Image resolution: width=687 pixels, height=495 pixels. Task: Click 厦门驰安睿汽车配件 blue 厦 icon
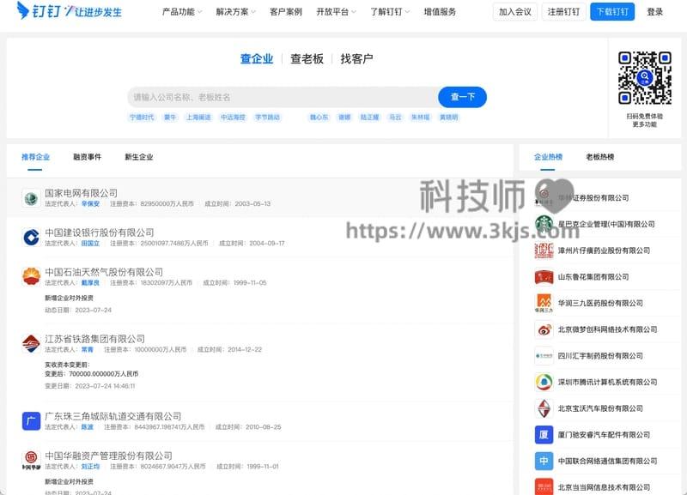(x=544, y=435)
